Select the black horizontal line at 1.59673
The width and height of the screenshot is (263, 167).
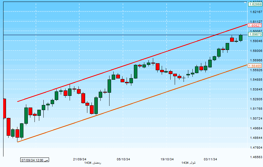[125, 35]
